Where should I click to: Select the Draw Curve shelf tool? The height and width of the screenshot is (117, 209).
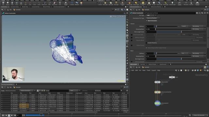(44, 3)
